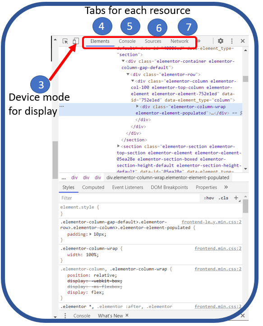Image resolution: width=263 pixels, height=326 pixels.
Task: Add a new style rule plus icon
Action: pos(236,198)
